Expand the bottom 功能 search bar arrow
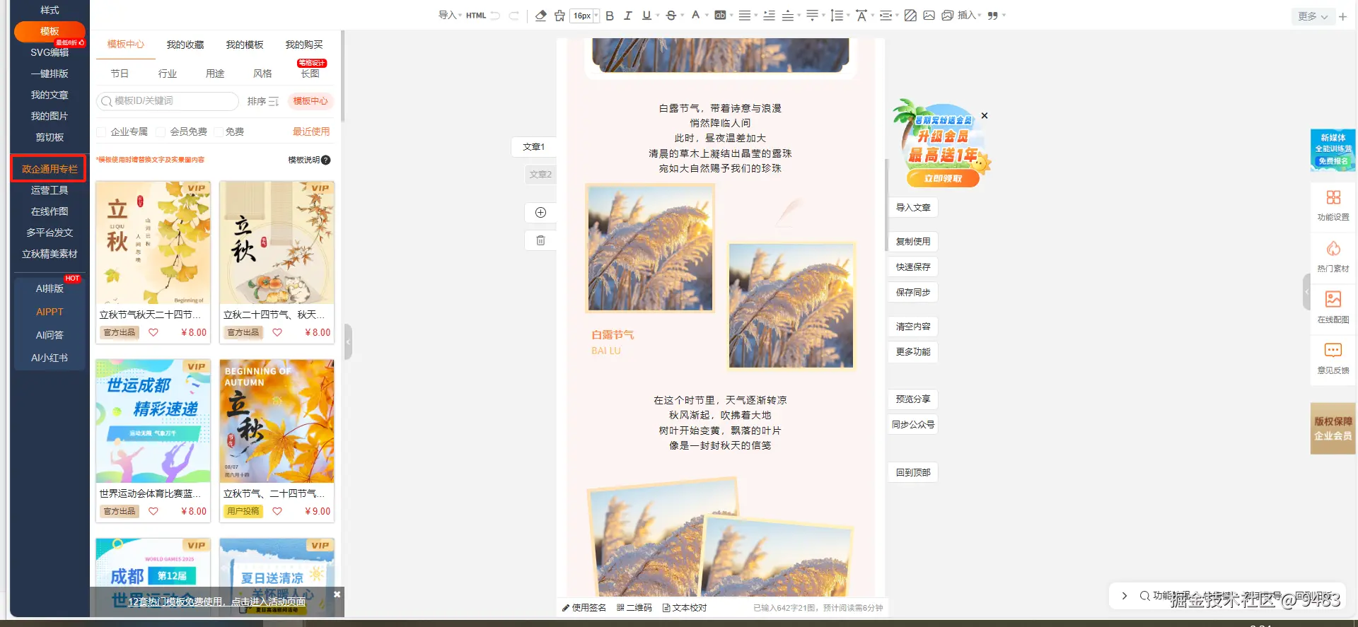Screen dimensions: 1358x627 pos(1125,596)
